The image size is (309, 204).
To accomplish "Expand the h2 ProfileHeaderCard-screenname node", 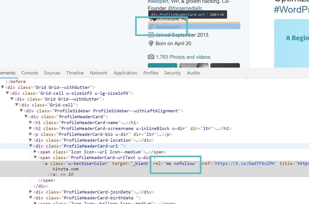I will (31, 128).
